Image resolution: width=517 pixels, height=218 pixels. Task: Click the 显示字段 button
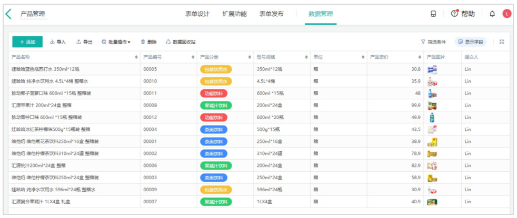(x=471, y=42)
